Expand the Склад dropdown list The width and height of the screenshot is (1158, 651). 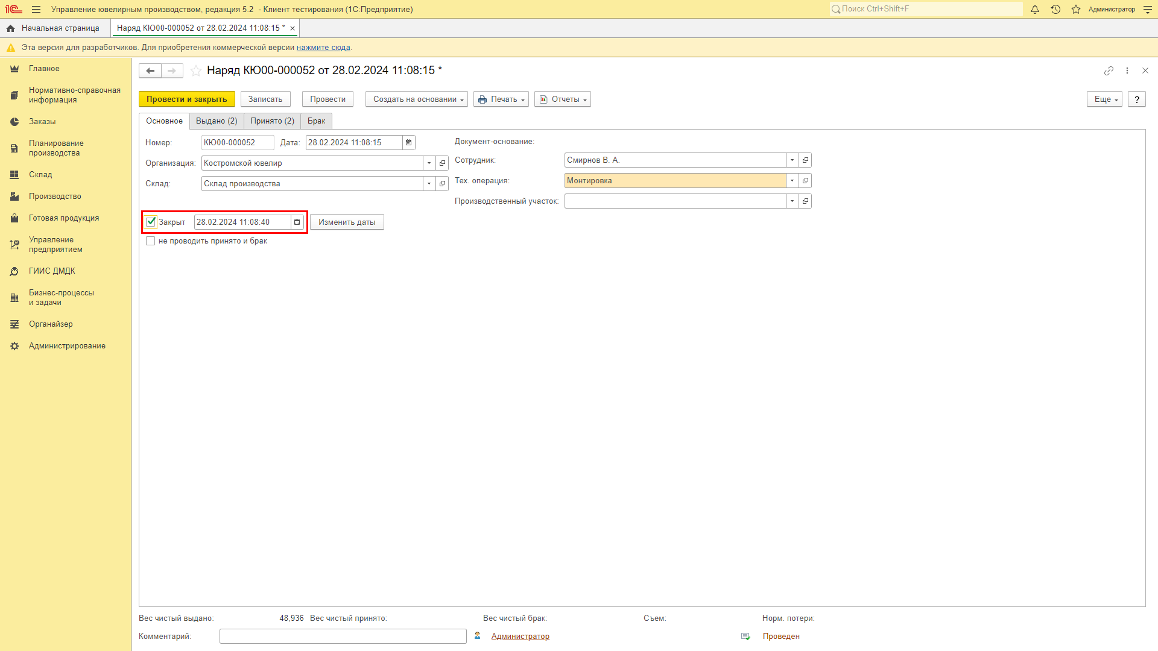[x=429, y=184]
